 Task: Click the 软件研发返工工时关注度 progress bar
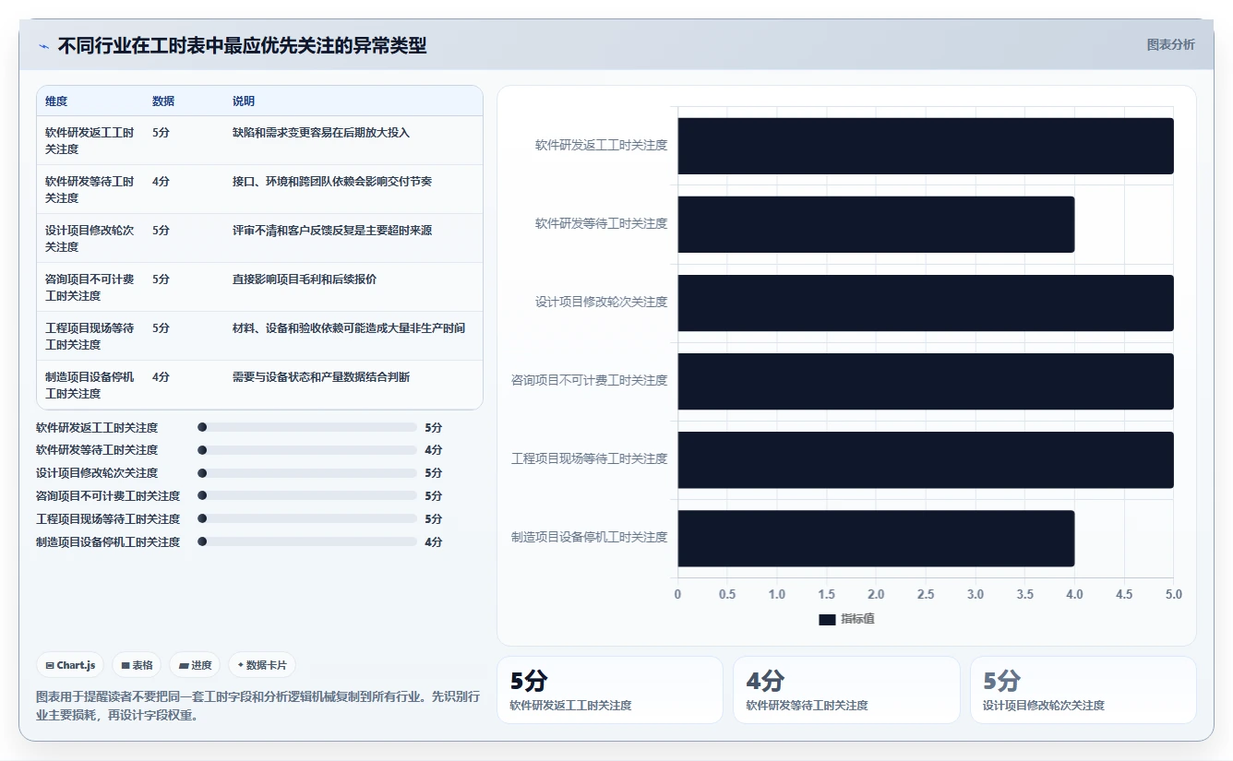[307, 427]
